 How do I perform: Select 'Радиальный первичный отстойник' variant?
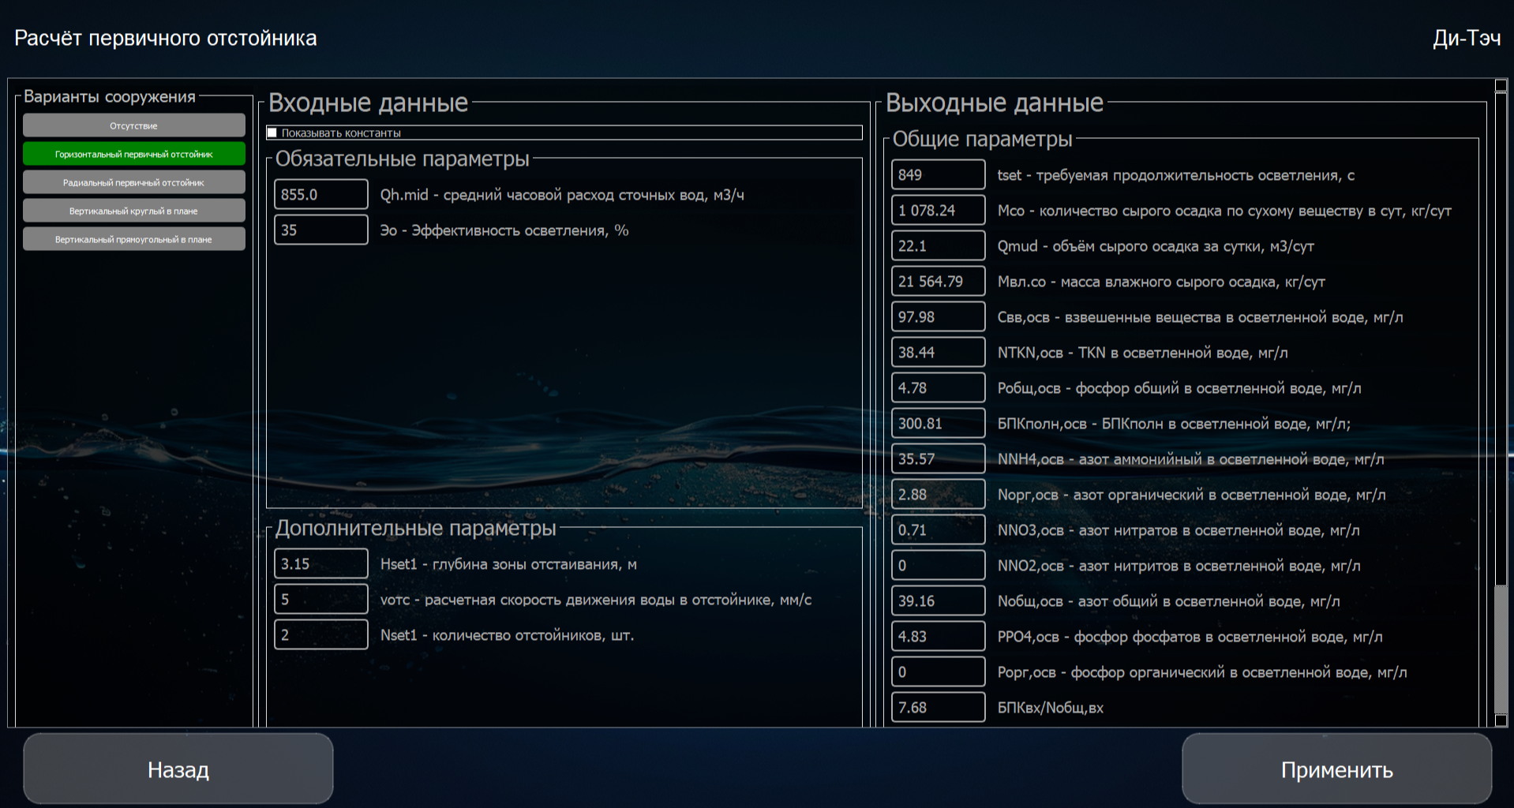133,182
